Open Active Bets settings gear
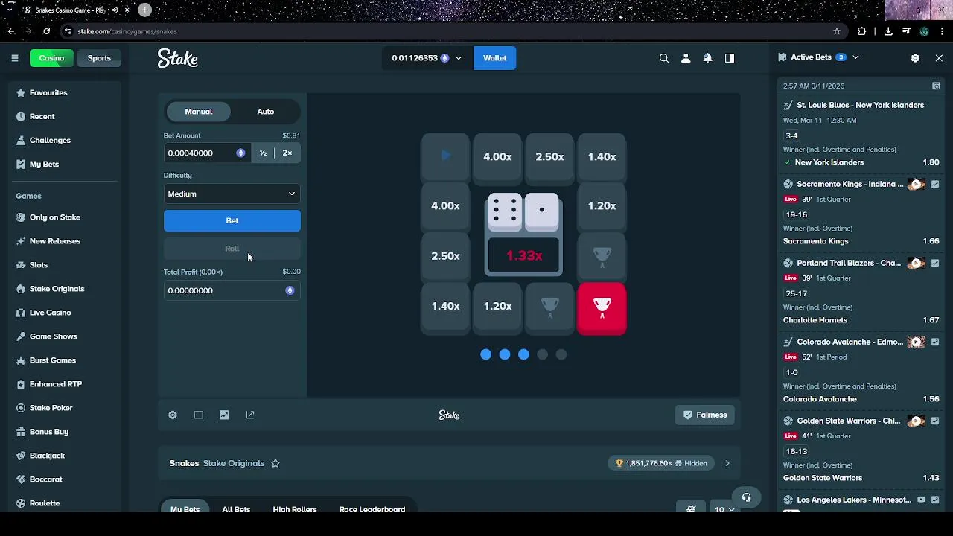 (x=915, y=57)
